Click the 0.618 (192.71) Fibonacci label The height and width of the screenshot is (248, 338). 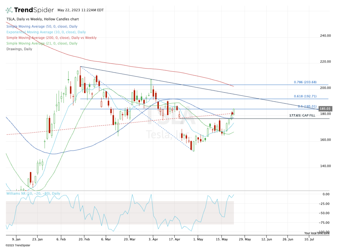[x=305, y=96]
